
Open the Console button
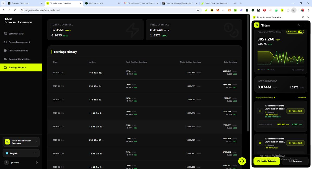295,161
